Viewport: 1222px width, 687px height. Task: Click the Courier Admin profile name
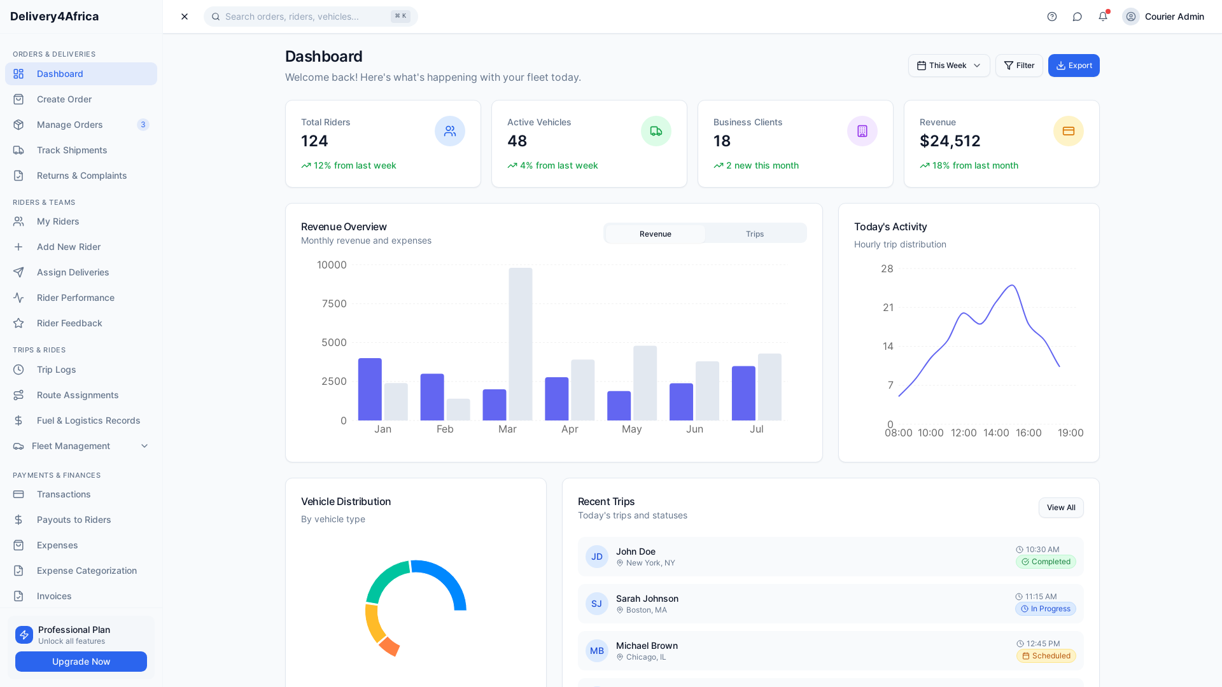pos(1174,17)
